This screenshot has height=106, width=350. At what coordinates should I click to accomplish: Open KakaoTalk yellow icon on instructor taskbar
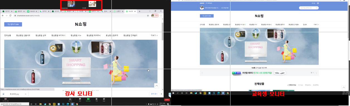(x=54, y=104)
